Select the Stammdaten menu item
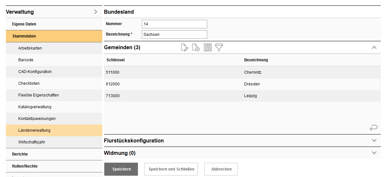Image resolution: width=386 pixels, height=177 pixels. (24, 36)
